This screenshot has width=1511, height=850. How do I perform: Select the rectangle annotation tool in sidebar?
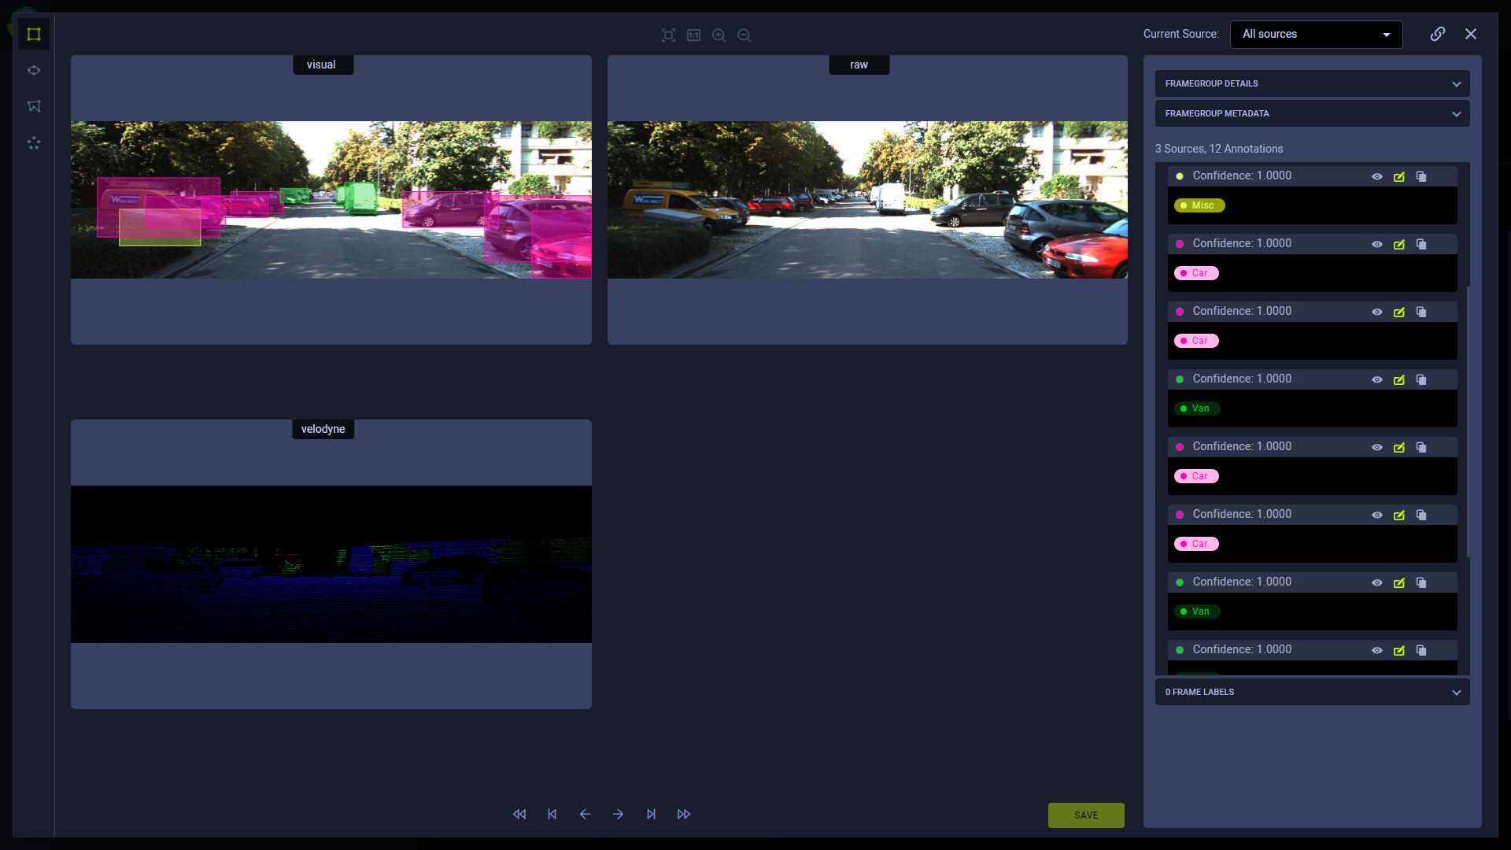(34, 34)
